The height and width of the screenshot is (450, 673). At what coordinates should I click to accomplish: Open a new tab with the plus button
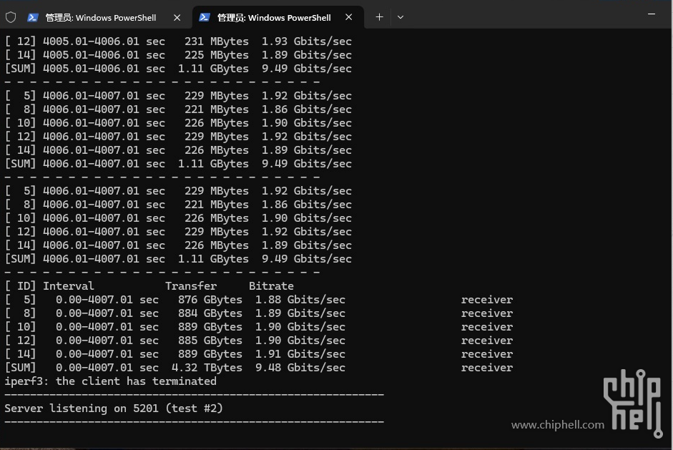pos(379,17)
